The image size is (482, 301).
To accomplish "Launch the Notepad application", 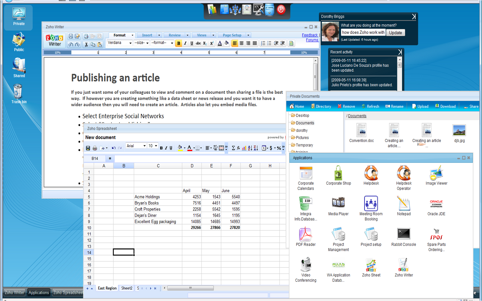I will (404, 206).
